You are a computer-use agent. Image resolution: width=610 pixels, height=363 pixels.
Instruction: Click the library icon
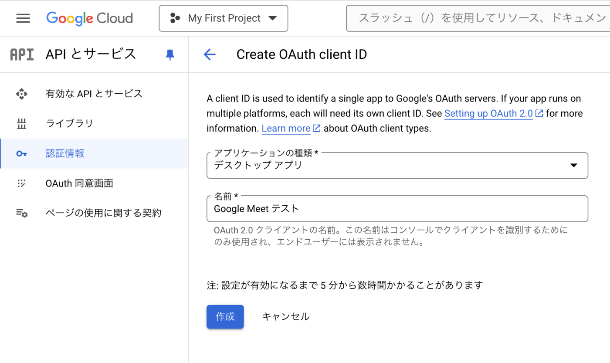(21, 124)
